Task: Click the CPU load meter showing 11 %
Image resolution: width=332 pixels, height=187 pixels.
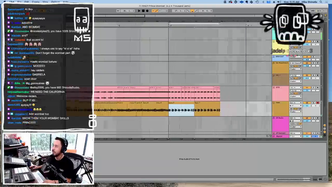Action: pyautogui.click(x=319, y=11)
